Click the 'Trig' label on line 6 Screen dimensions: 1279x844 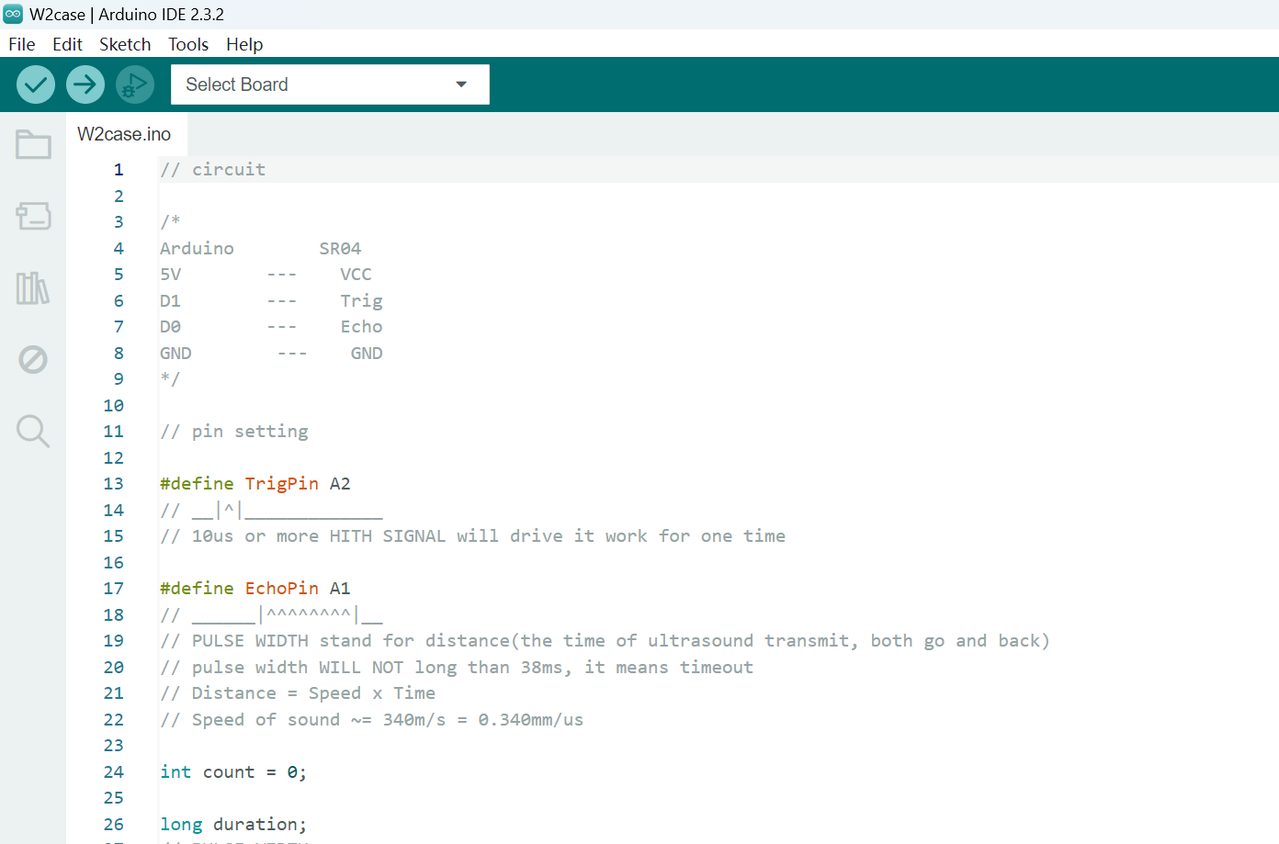point(361,300)
